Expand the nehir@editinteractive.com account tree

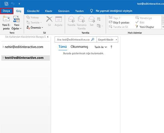point(3,47)
